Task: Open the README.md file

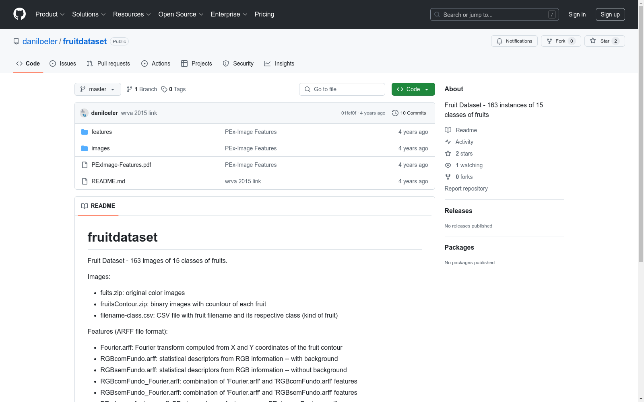Action: coord(108,181)
